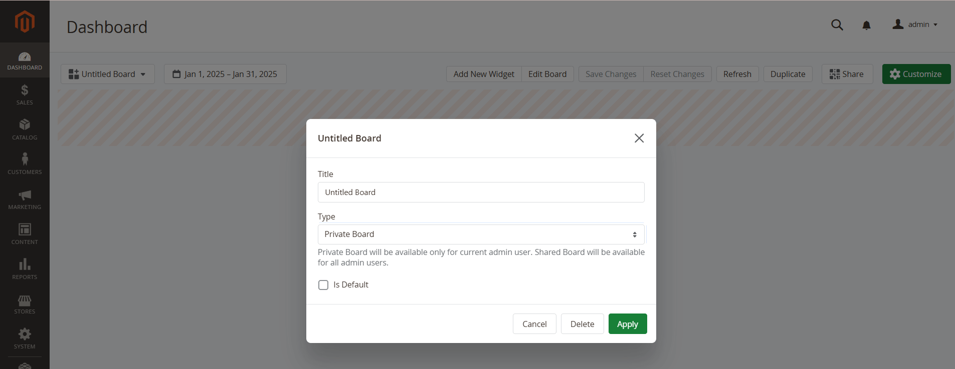
Task: Click the Edit Board button
Action: click(547, 74)
